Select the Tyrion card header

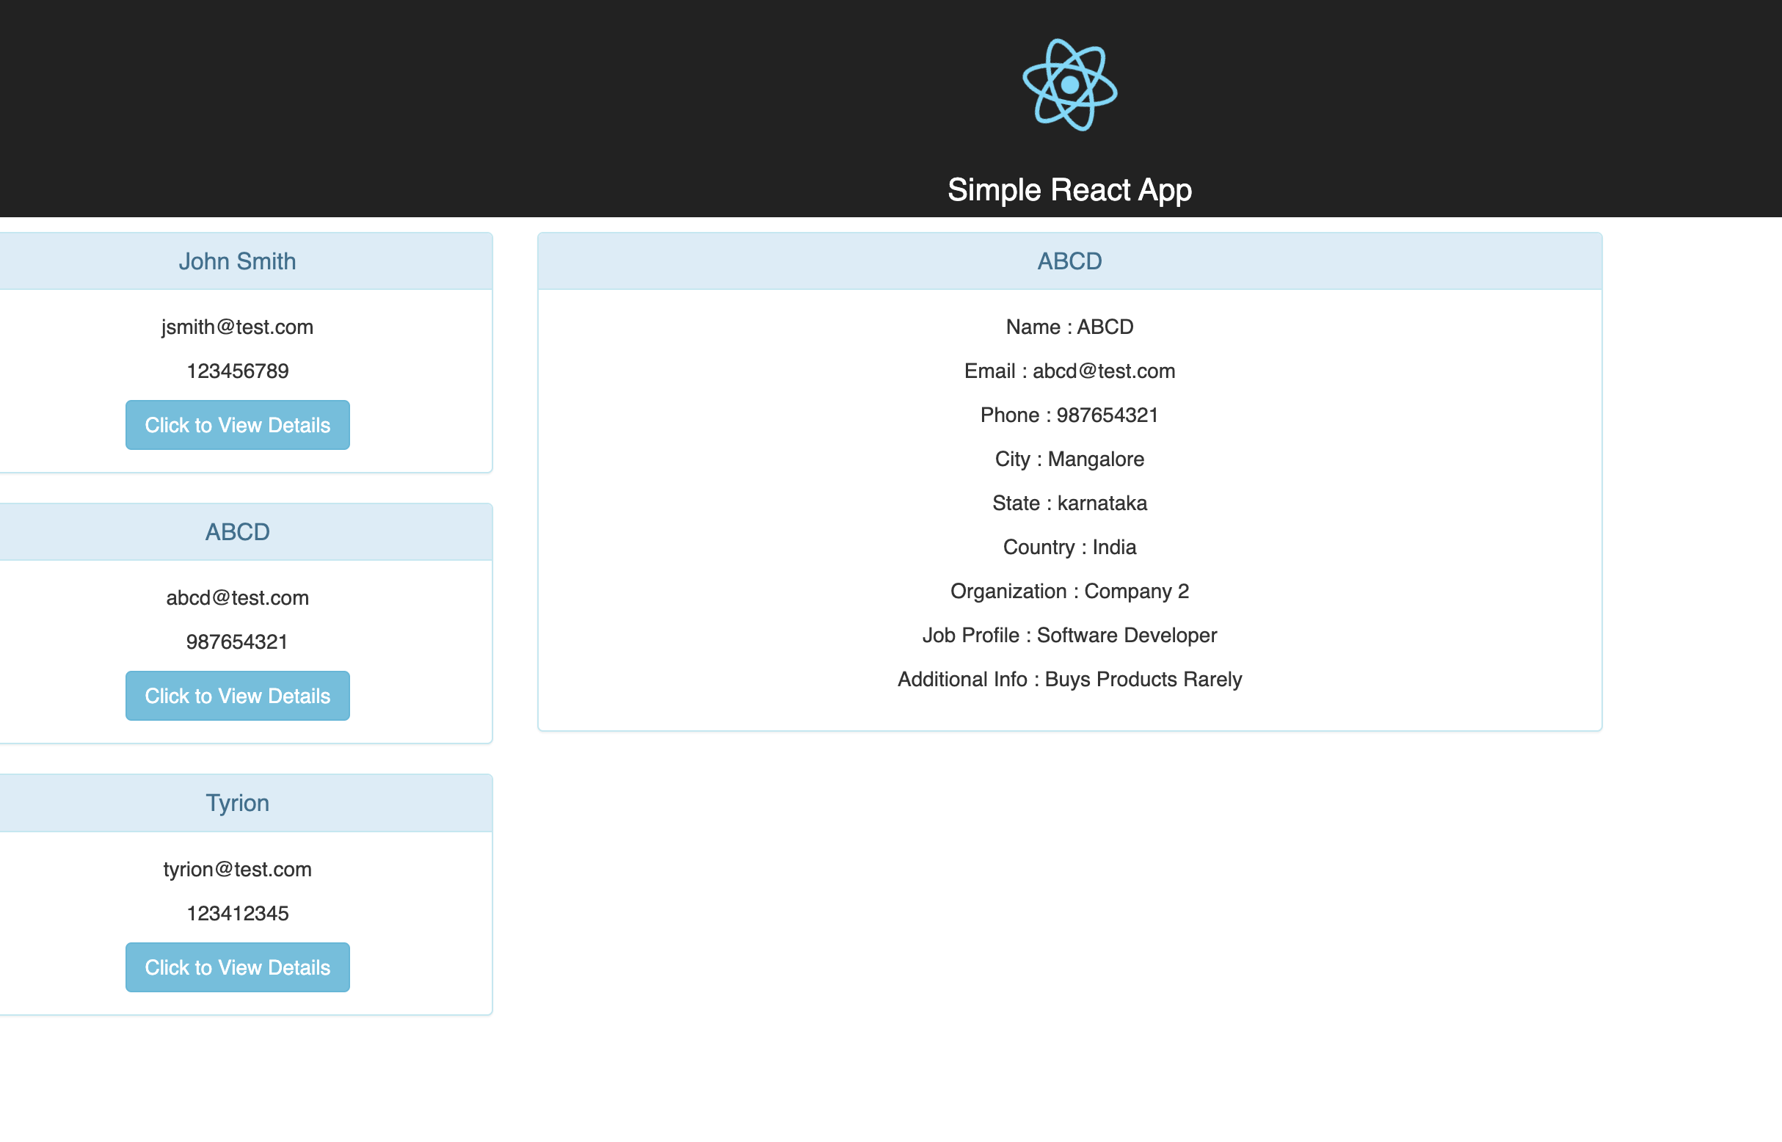click(x=237, y=802)
